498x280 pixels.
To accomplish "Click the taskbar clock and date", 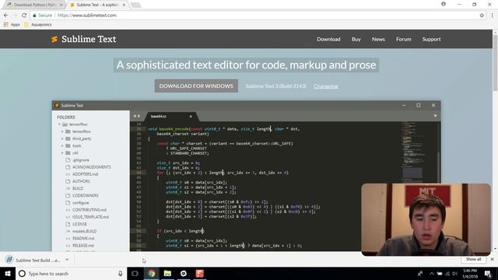I will [470, 273].
